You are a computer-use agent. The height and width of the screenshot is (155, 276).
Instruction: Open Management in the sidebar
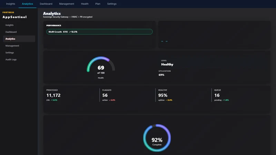pyautogui.click(x=19, y=46)
